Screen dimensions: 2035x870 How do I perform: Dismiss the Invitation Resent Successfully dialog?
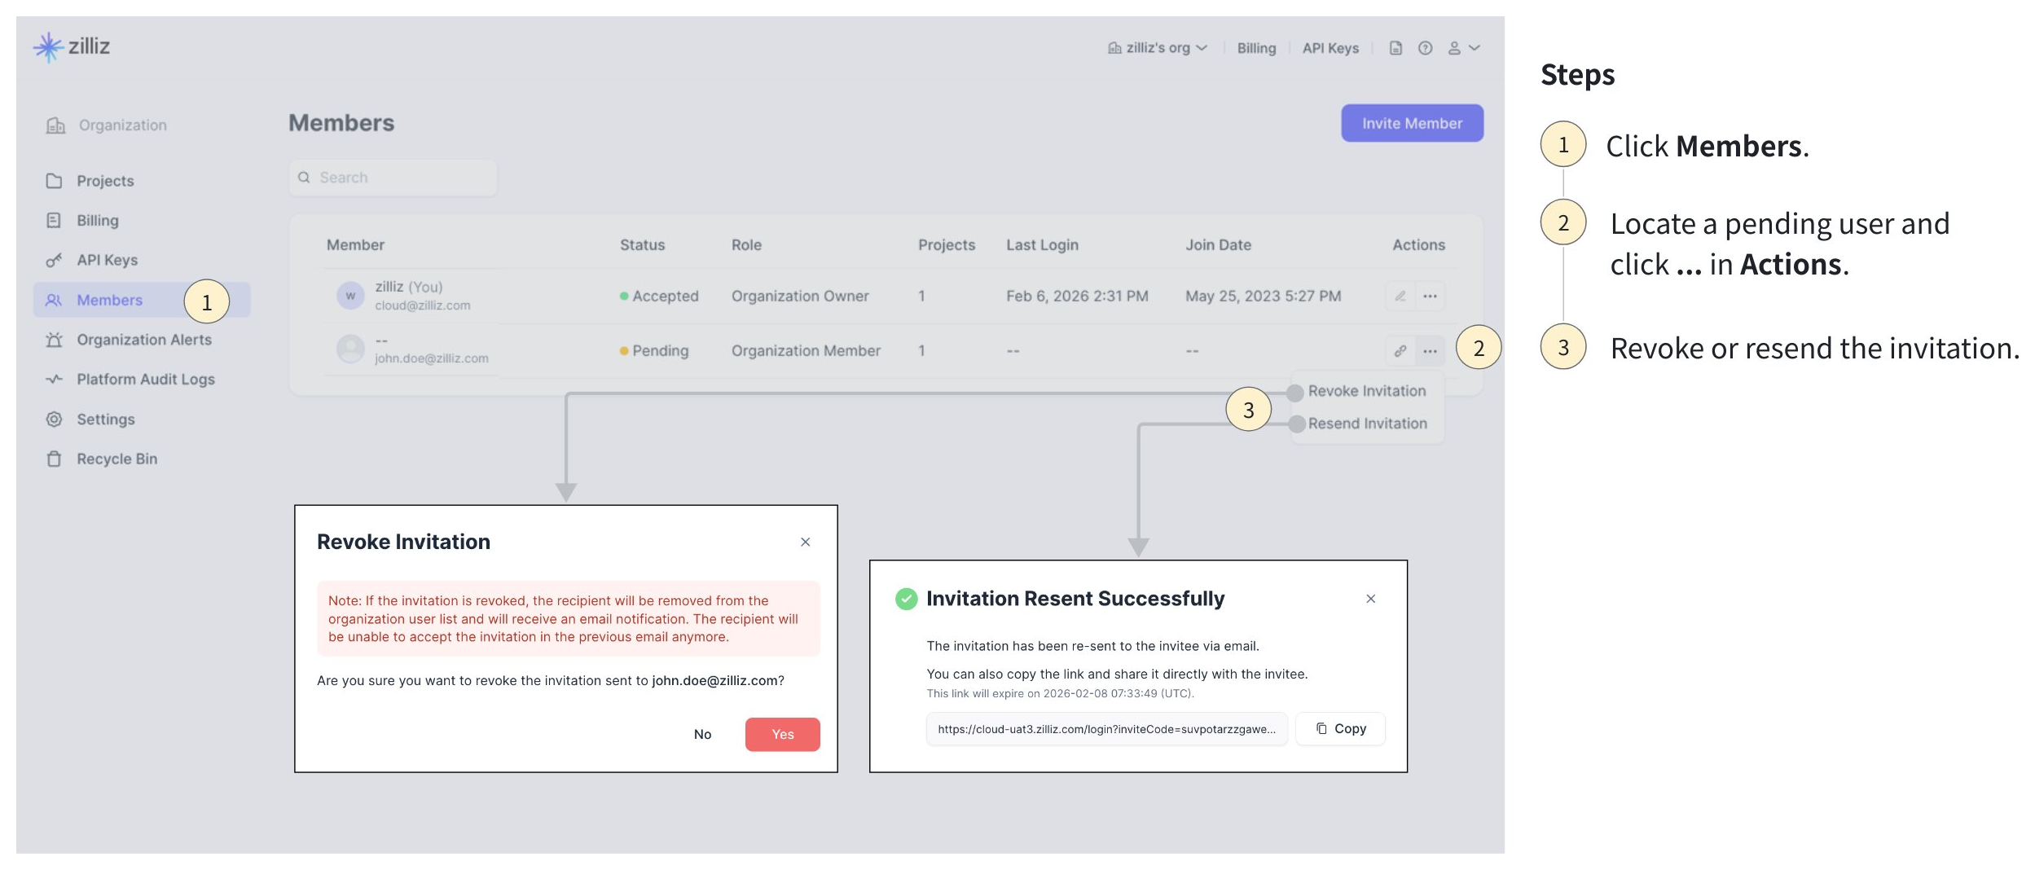1370,599
